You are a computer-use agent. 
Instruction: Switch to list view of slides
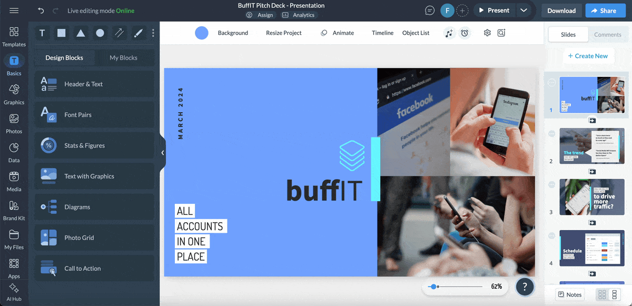(x=614, y=295)
